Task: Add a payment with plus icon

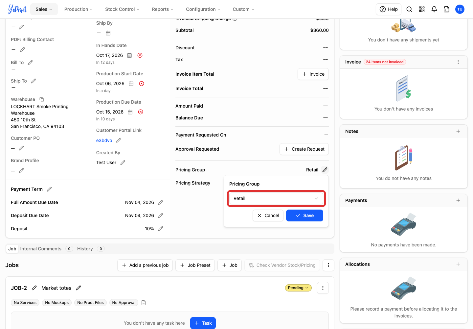Action: click(x=458, y=200)
